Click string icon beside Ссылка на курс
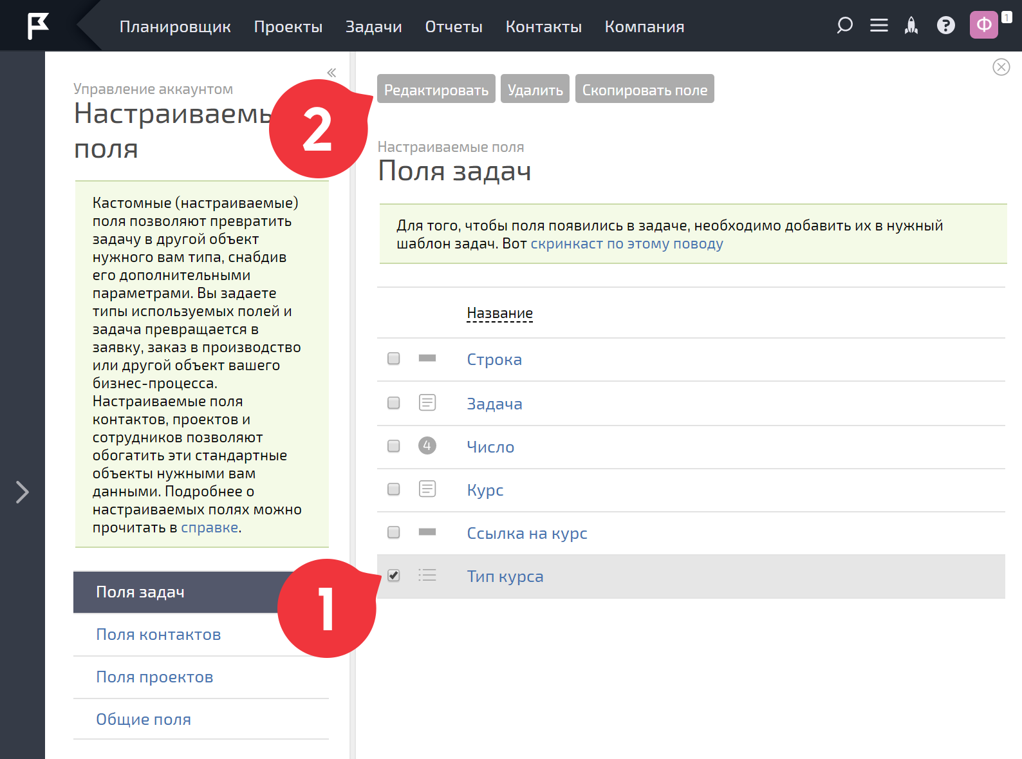 pos(427,532)
